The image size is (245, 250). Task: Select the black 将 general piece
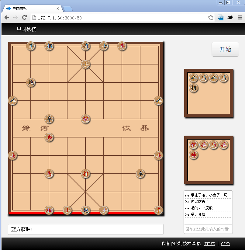(x=86, y=46)
